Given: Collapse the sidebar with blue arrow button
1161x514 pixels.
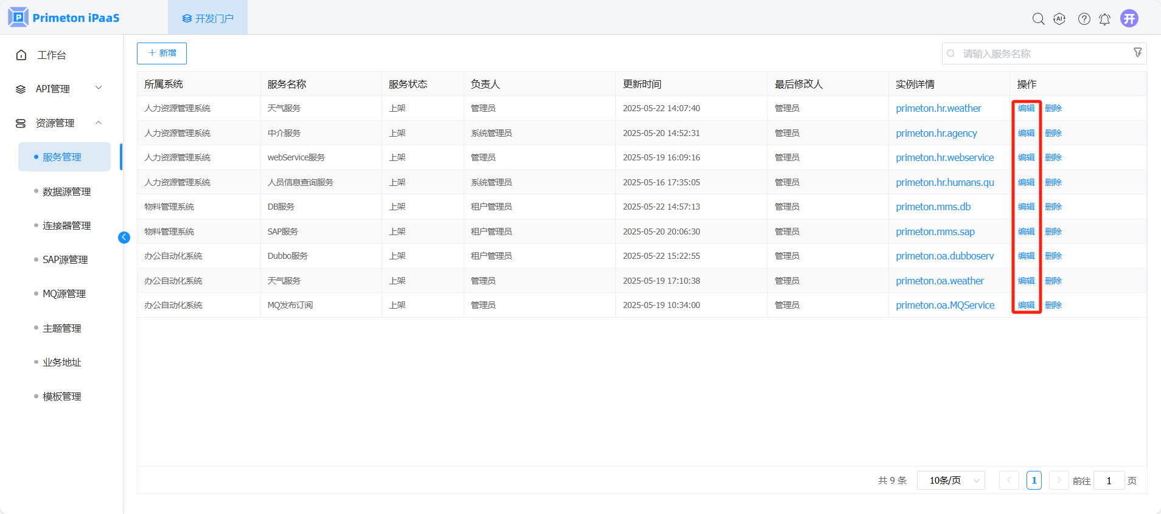Looking at the screenshot, I should [x=124, y=238].
